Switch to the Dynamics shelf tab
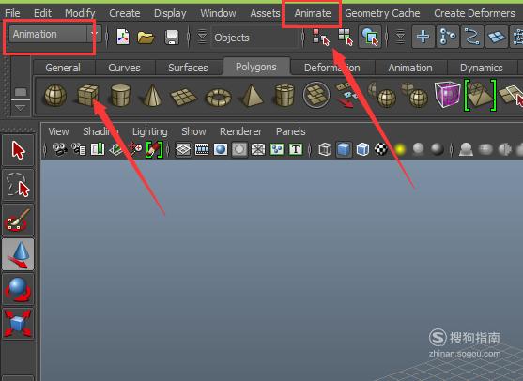The height and width of the screenshot is (381, 523). (x=482, y=68)
